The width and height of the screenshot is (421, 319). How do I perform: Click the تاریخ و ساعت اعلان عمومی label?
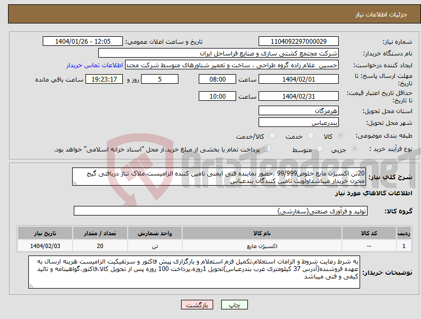164,42
